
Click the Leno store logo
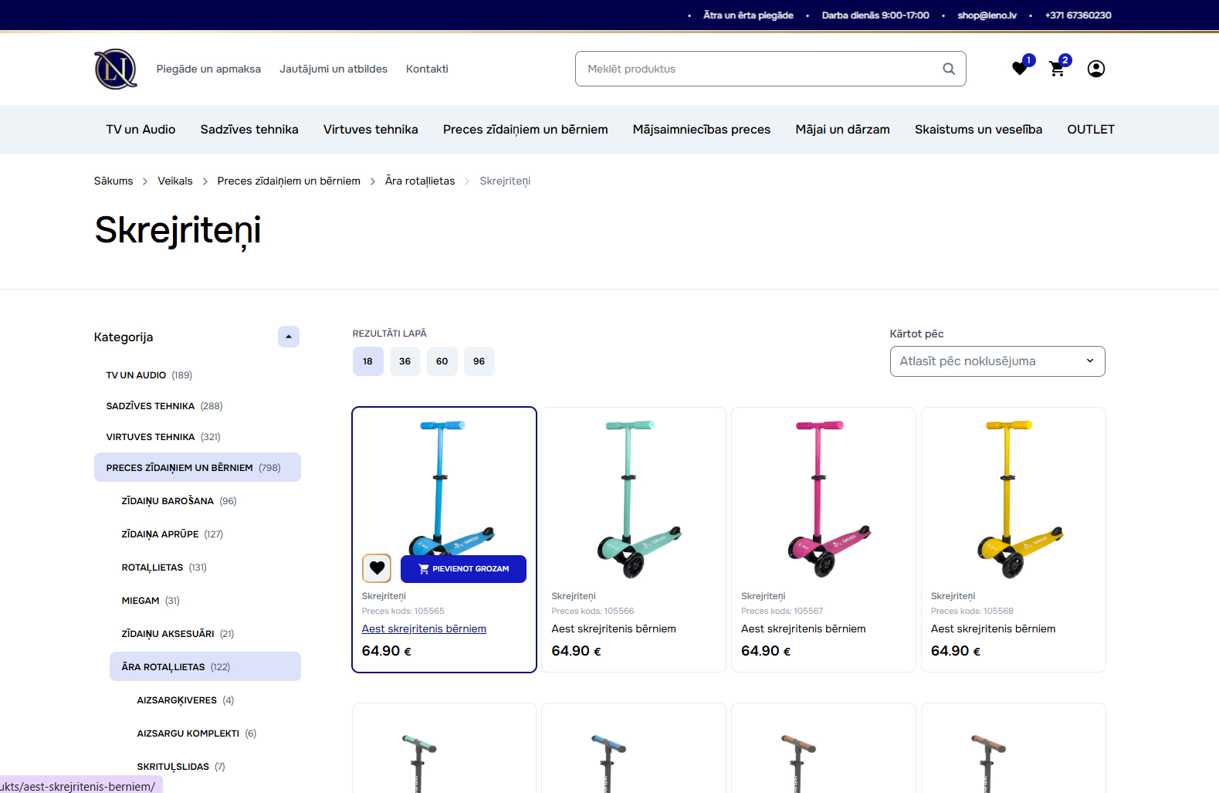click(116, 69)
